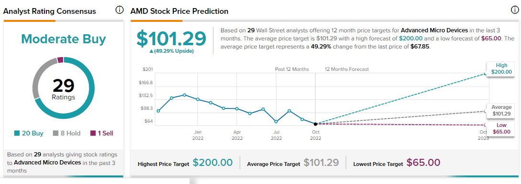Click the teal Buy legend square
This screenshot has width=521, height=184.
click(x=17, y=134)
